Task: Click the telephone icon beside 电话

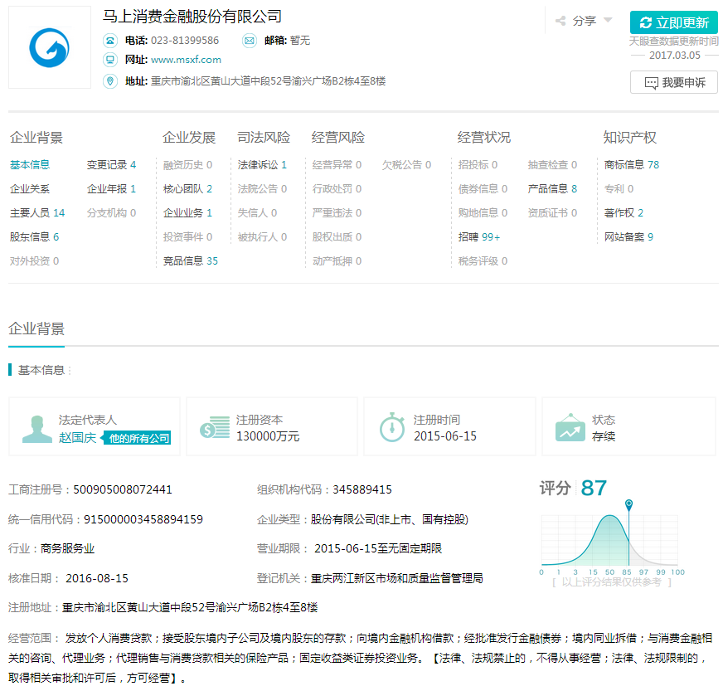Action: tap(110, 41)
